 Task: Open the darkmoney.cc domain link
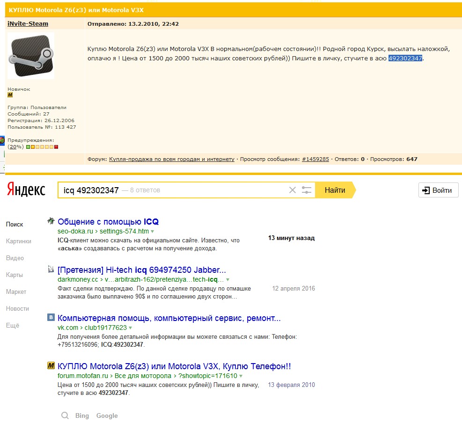(x=78, y=279)
